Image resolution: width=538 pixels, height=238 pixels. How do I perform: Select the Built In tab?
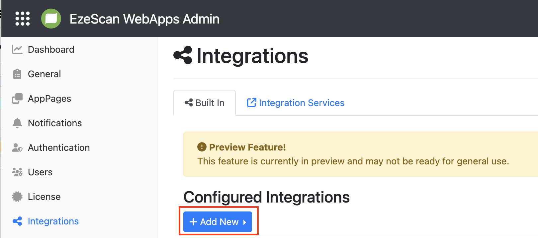(x=205, y=103)
